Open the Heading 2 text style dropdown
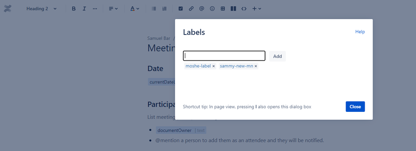416x151 pixels. pyautogui.click(x=42, y=8)
